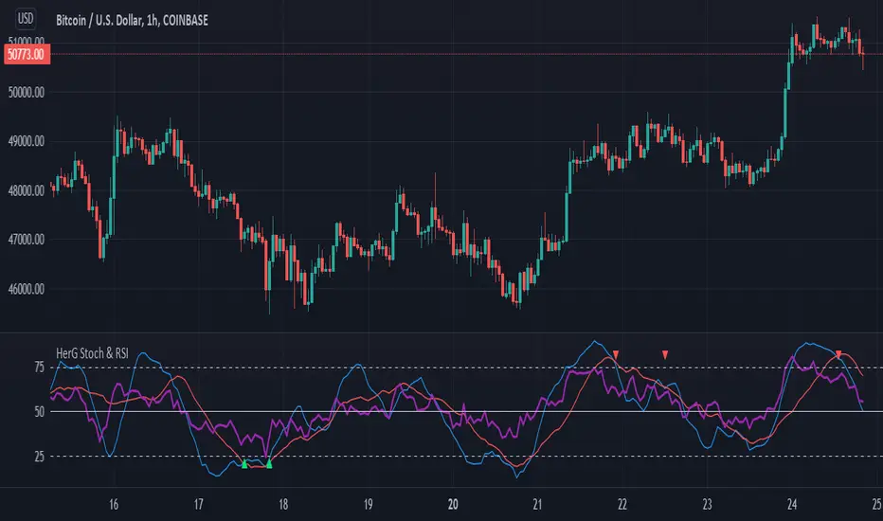
Task: Click the red sell arrow between dates 22 and 23
Action: click(x=665, y=355)
